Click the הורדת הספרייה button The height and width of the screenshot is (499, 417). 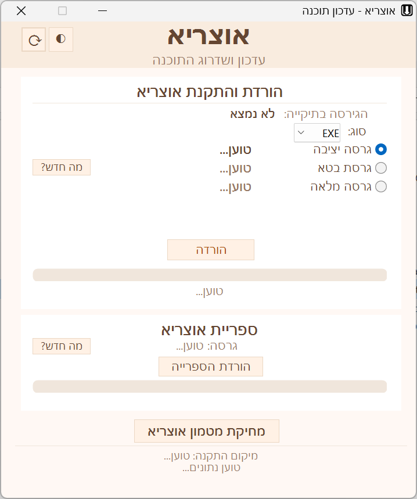211,367
